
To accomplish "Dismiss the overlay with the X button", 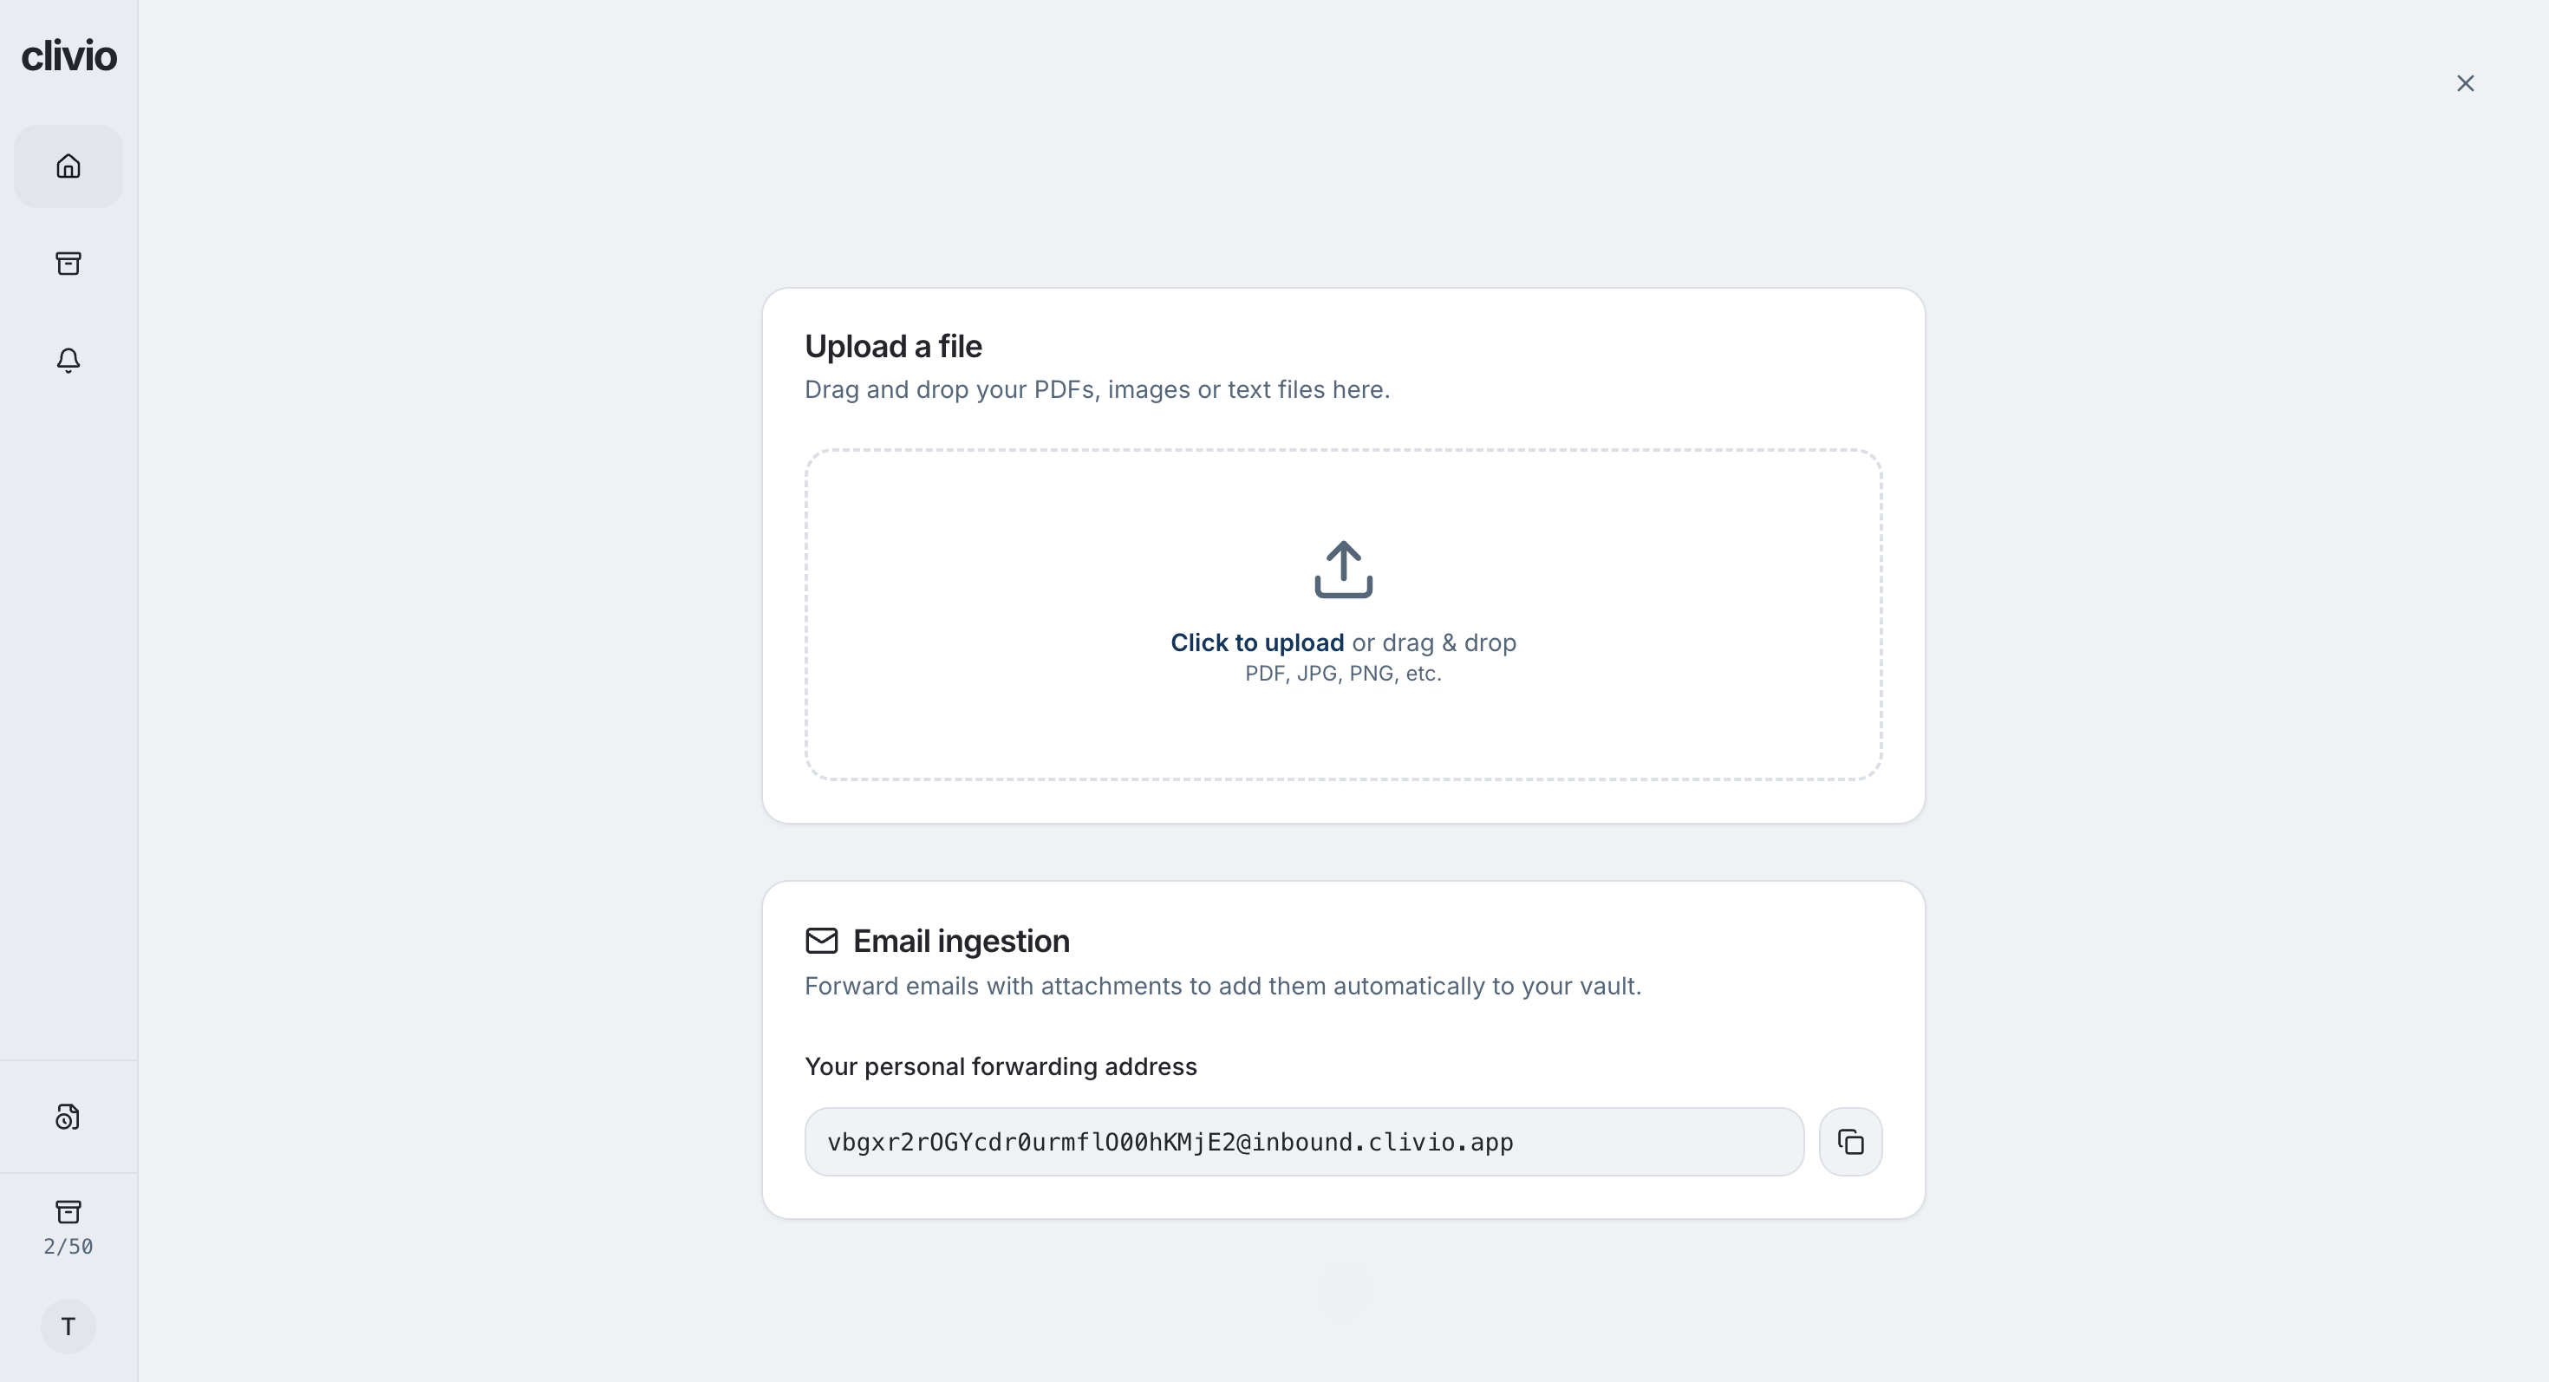I will tap(2465, 83).
